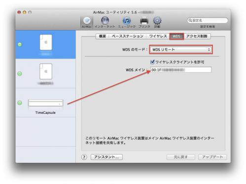This screenshot has height=184, width=246.
Task: Switch to the WDS tab
Action: coord(176,36)
